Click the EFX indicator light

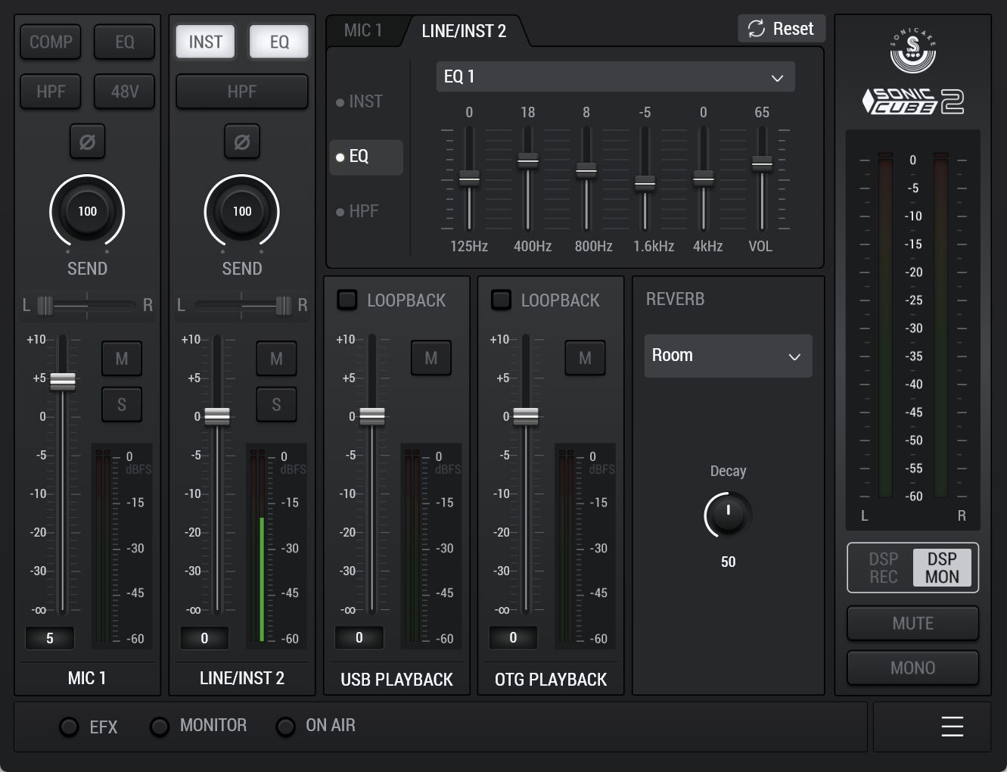tap(69, 727)
